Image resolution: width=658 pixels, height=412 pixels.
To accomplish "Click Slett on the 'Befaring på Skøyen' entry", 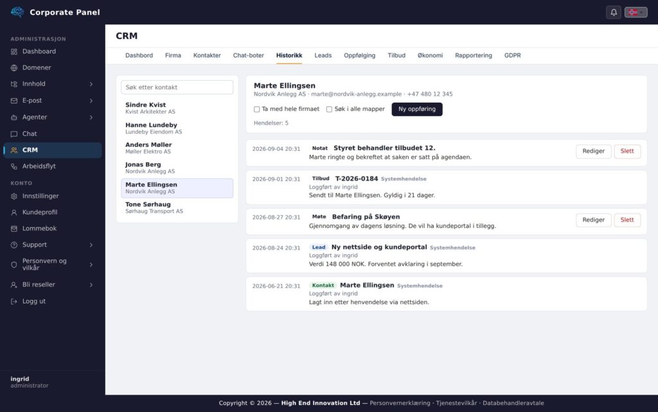I will [627, 220].
